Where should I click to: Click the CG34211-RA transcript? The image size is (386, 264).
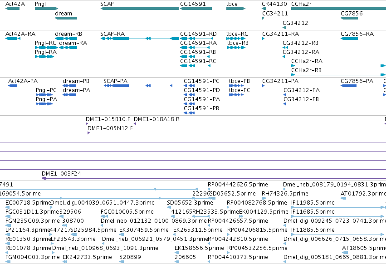[263, 39]
